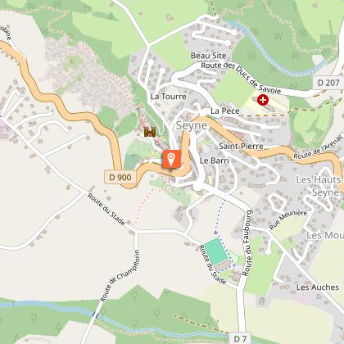Click the green sports field rectangle
Viewport: 344px width, 344px height.
(x=216, y=251)
